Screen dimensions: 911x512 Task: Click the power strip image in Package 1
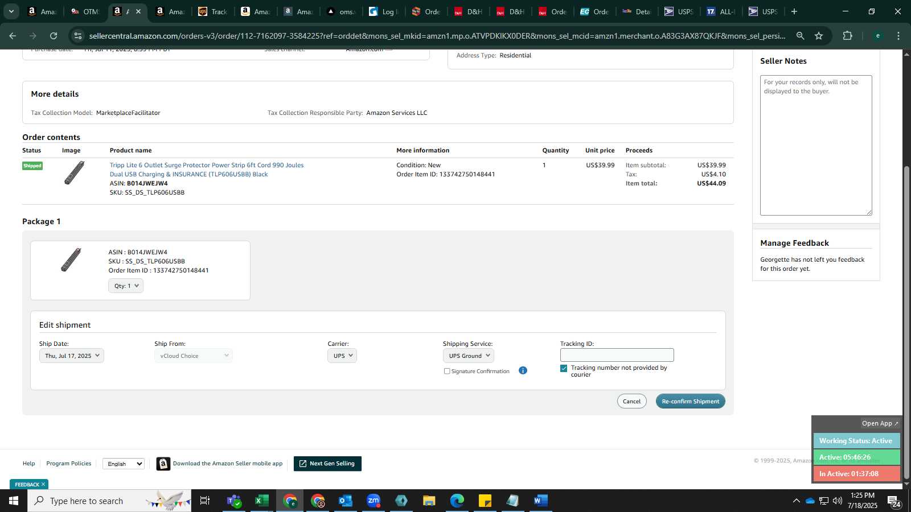point(71,259)
